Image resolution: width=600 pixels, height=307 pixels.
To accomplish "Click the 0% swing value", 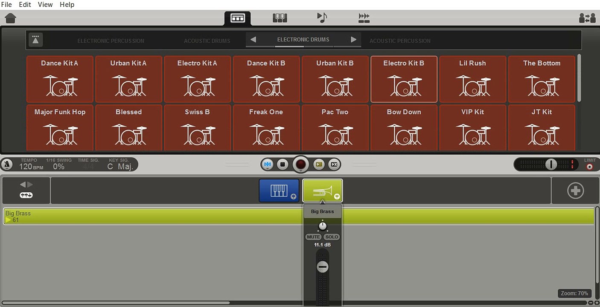I will coord(58,166).
